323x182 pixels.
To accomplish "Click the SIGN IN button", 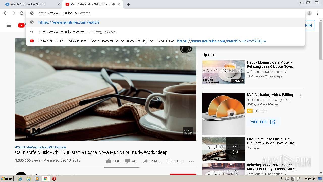I will click(x=310, y=25).
